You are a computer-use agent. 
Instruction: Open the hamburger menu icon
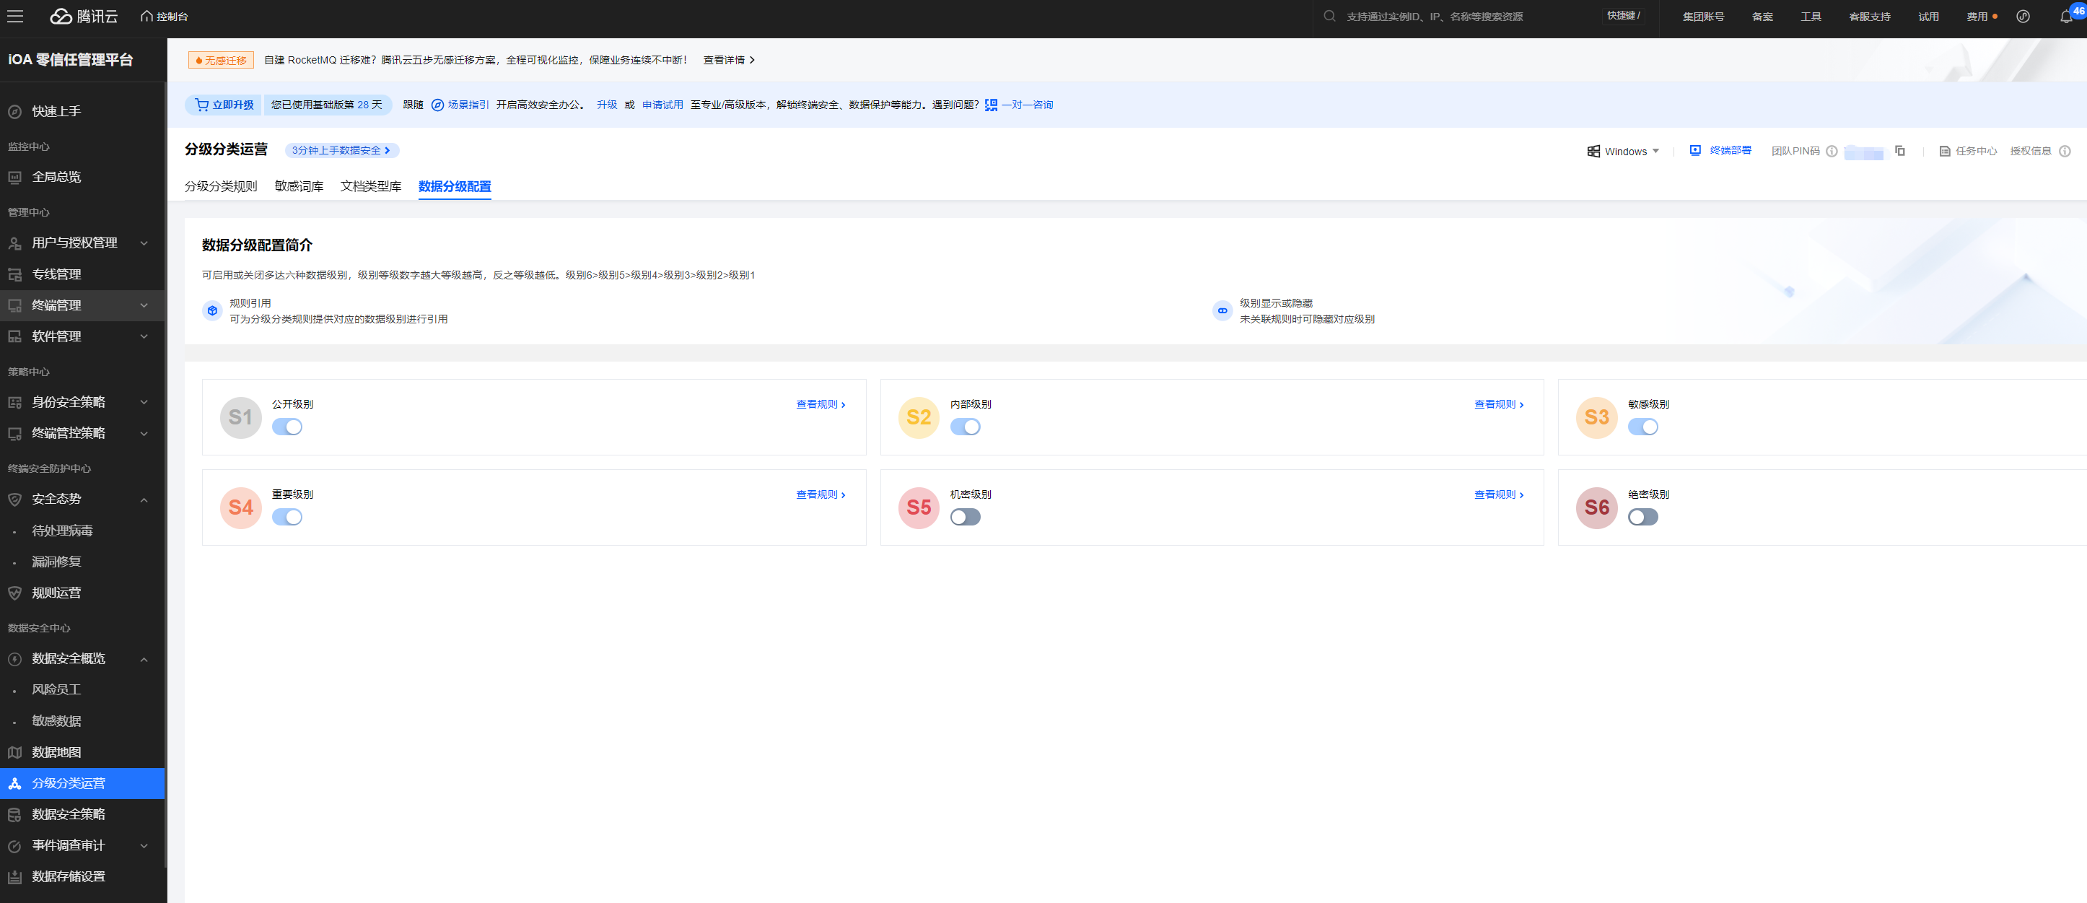[14, 16]
